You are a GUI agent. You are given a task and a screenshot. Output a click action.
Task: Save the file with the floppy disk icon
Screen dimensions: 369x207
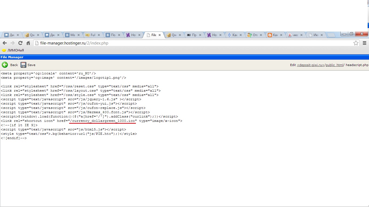[24, 65]
